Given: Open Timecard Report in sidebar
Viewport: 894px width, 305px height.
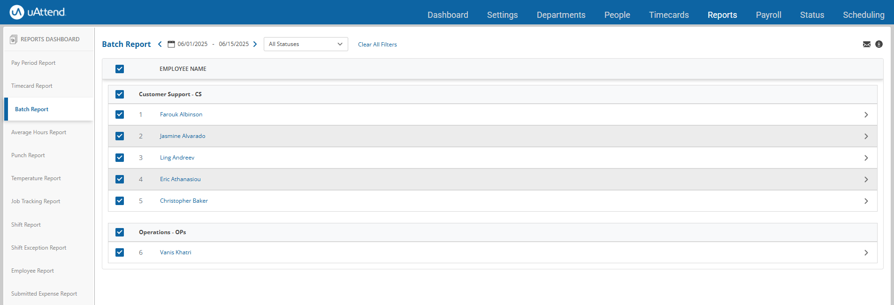Looking at the screenshot, I should tap(32, 86).
